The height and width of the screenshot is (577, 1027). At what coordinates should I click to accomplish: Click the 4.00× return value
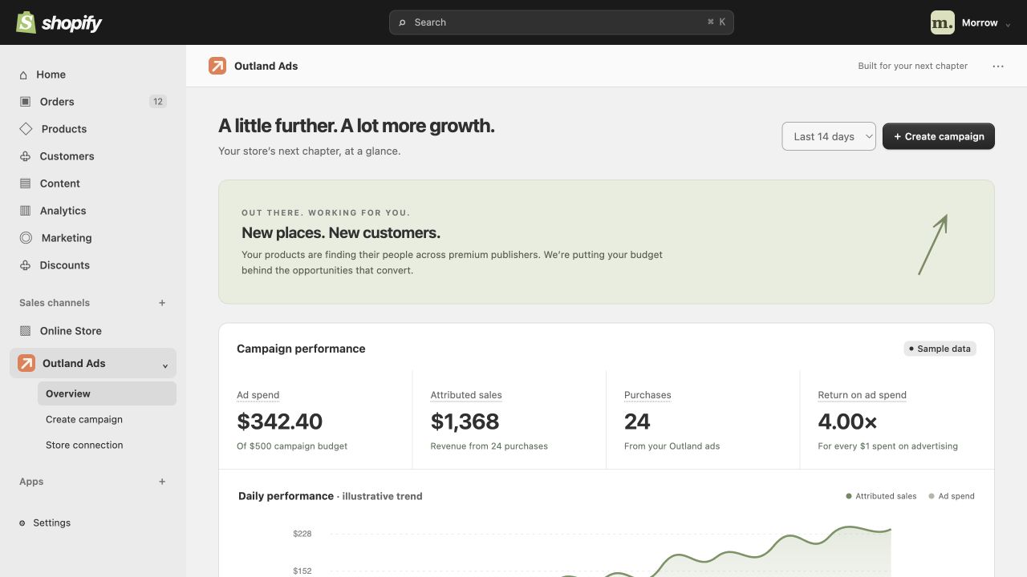point(847,422)
